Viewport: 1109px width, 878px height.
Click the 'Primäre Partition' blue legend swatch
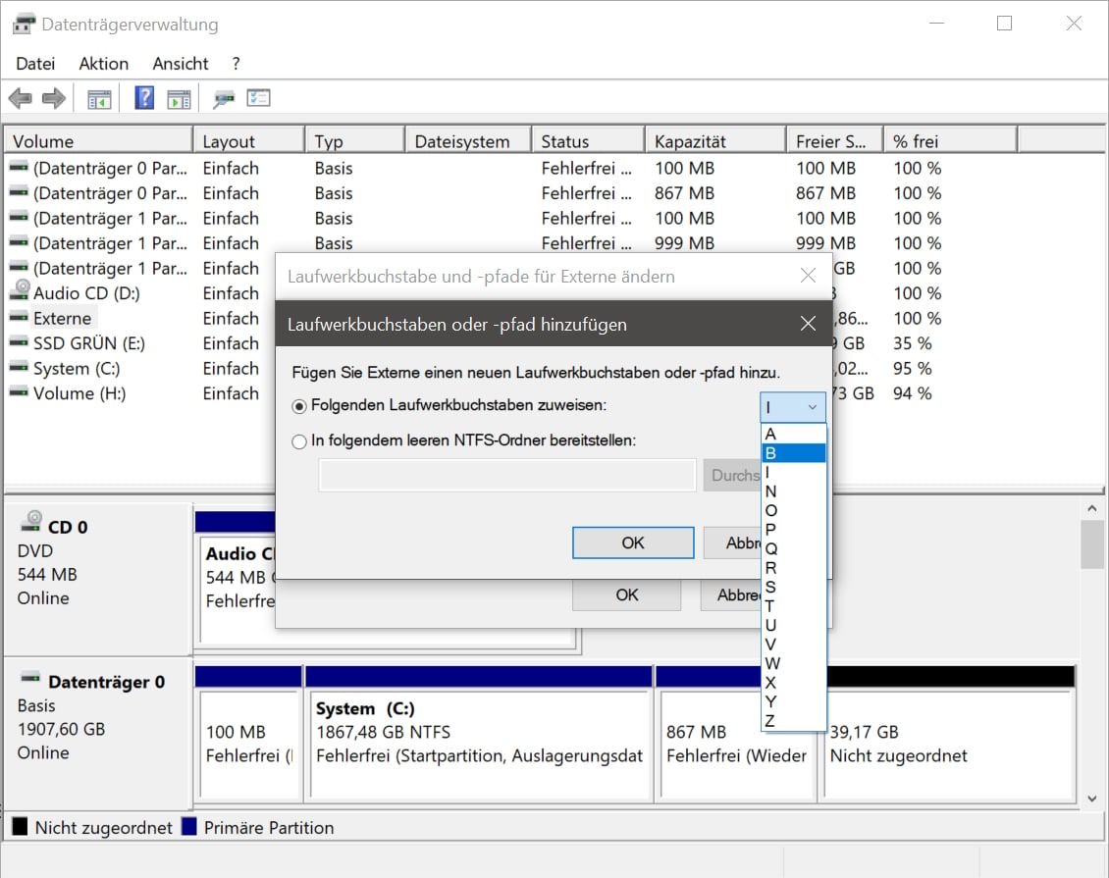(188, 826)
